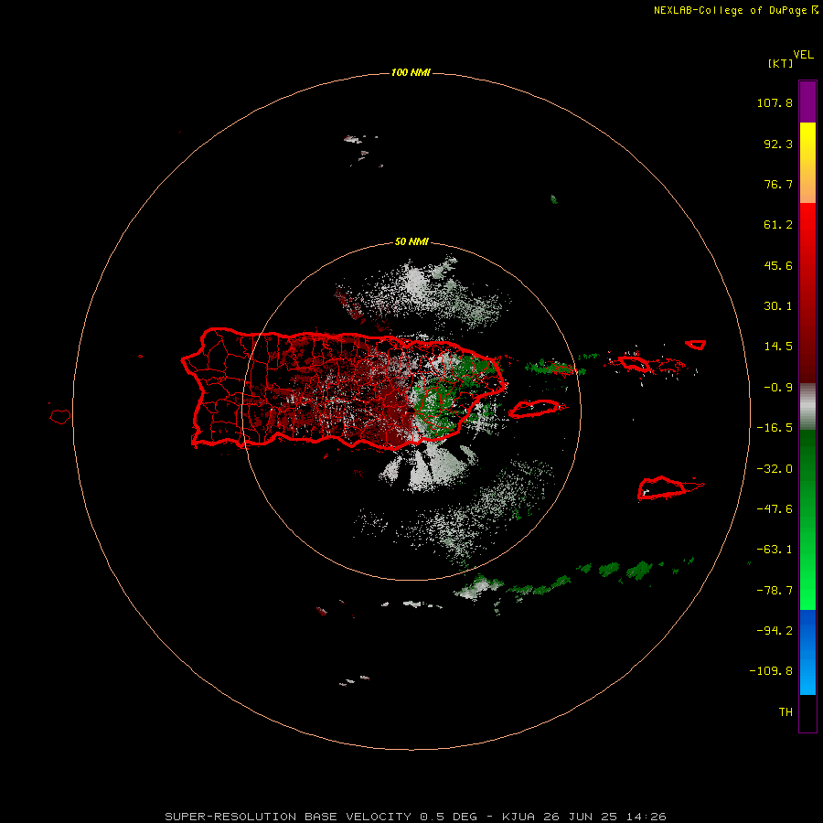
Task: Select the 14.5 legend value
Action: coord(778,347)
